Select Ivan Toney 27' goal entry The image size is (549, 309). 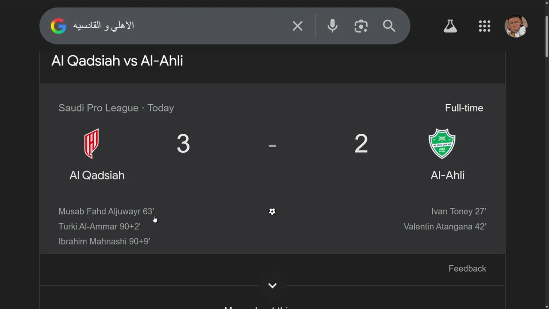(459, 212)
